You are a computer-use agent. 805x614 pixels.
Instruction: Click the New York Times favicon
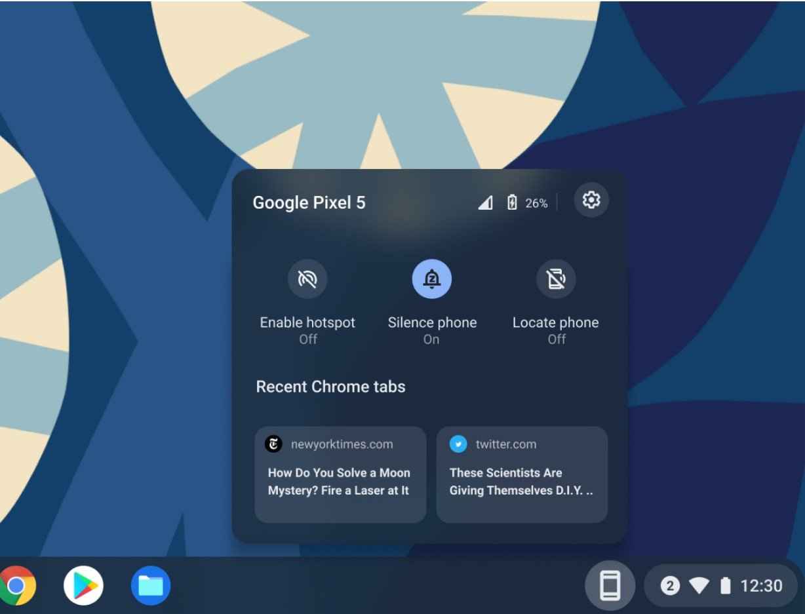tap(273, 444)
